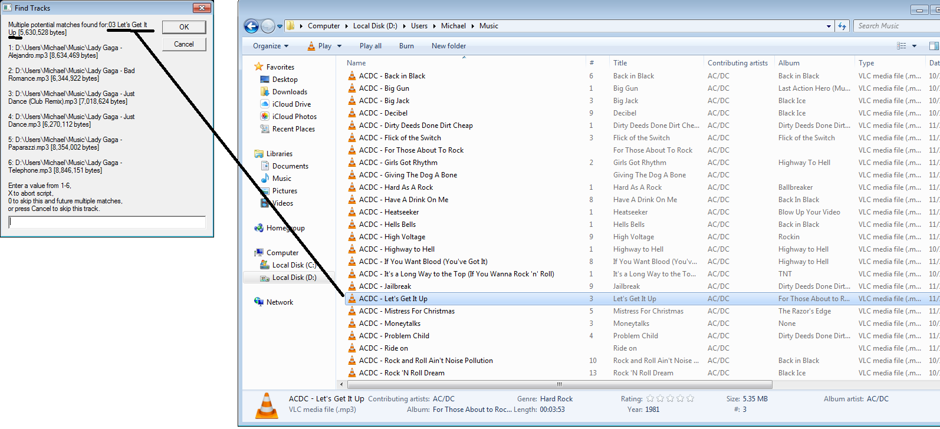The image size is (940, 429).
Task: Select the file ACDC - Flick of the Switch
Action: (x=400, y=138)
